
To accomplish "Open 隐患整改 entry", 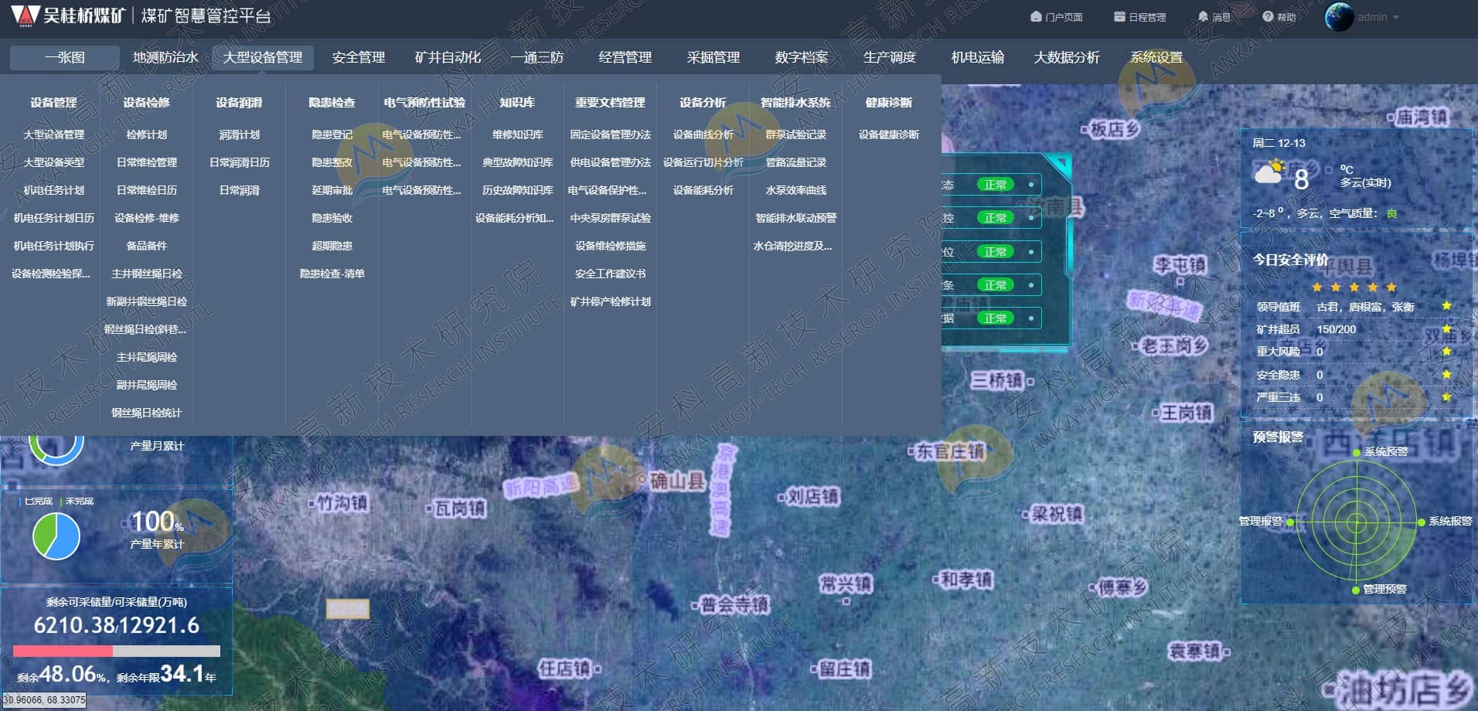I will tap(332, 162).
